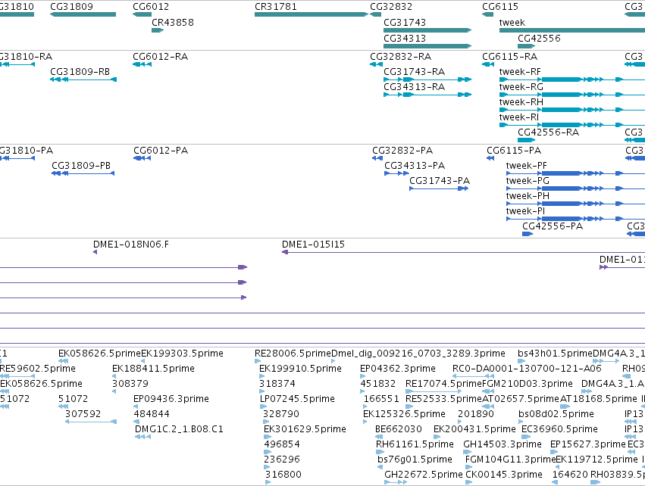Click the CG32832 gene label
This screenshot has height=486, width=645.
click(391, 7)
